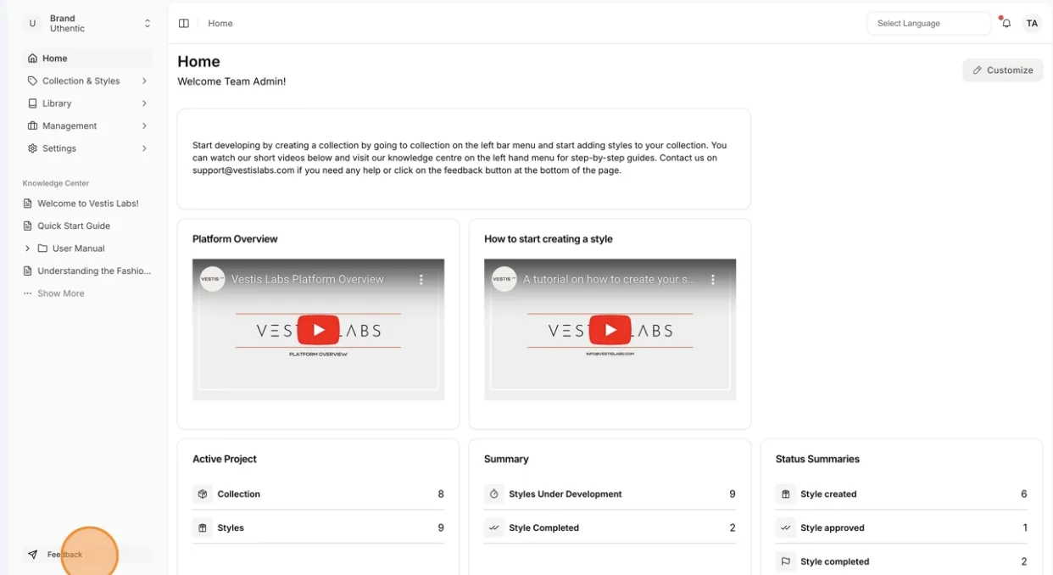Click the Collection box icon in Active Project
The width and height of the screenshot is (1053, 575).
203,494
